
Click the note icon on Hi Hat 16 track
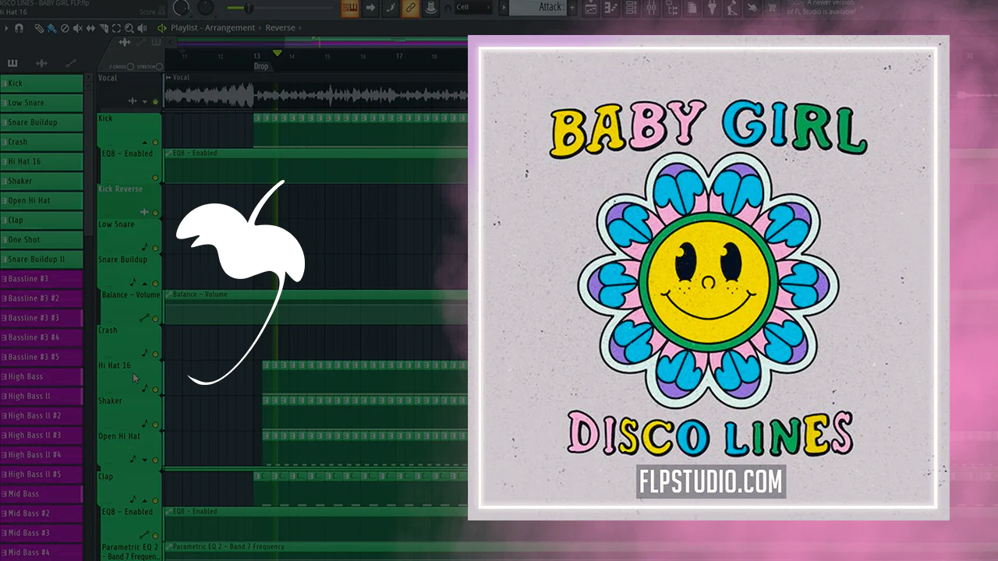tap(144, 389)
